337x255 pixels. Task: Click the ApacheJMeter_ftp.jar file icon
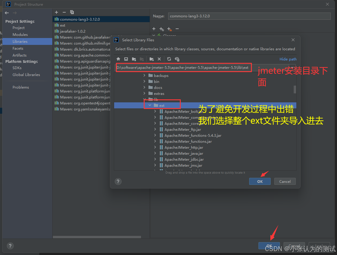[x=161, y=129]
